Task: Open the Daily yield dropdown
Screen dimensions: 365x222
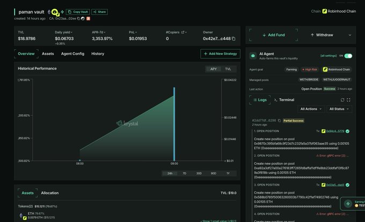Action: click(63, 32)
